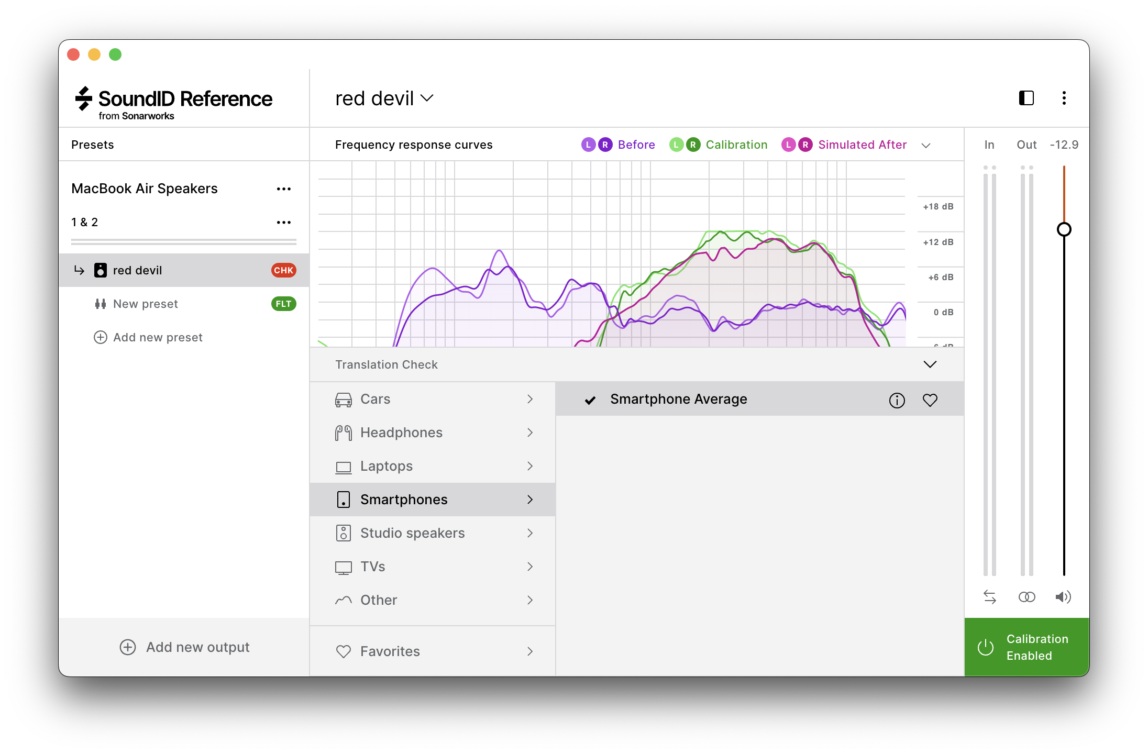
Task: Click the FLT badge on New preset
Action: tap(283, 304)
